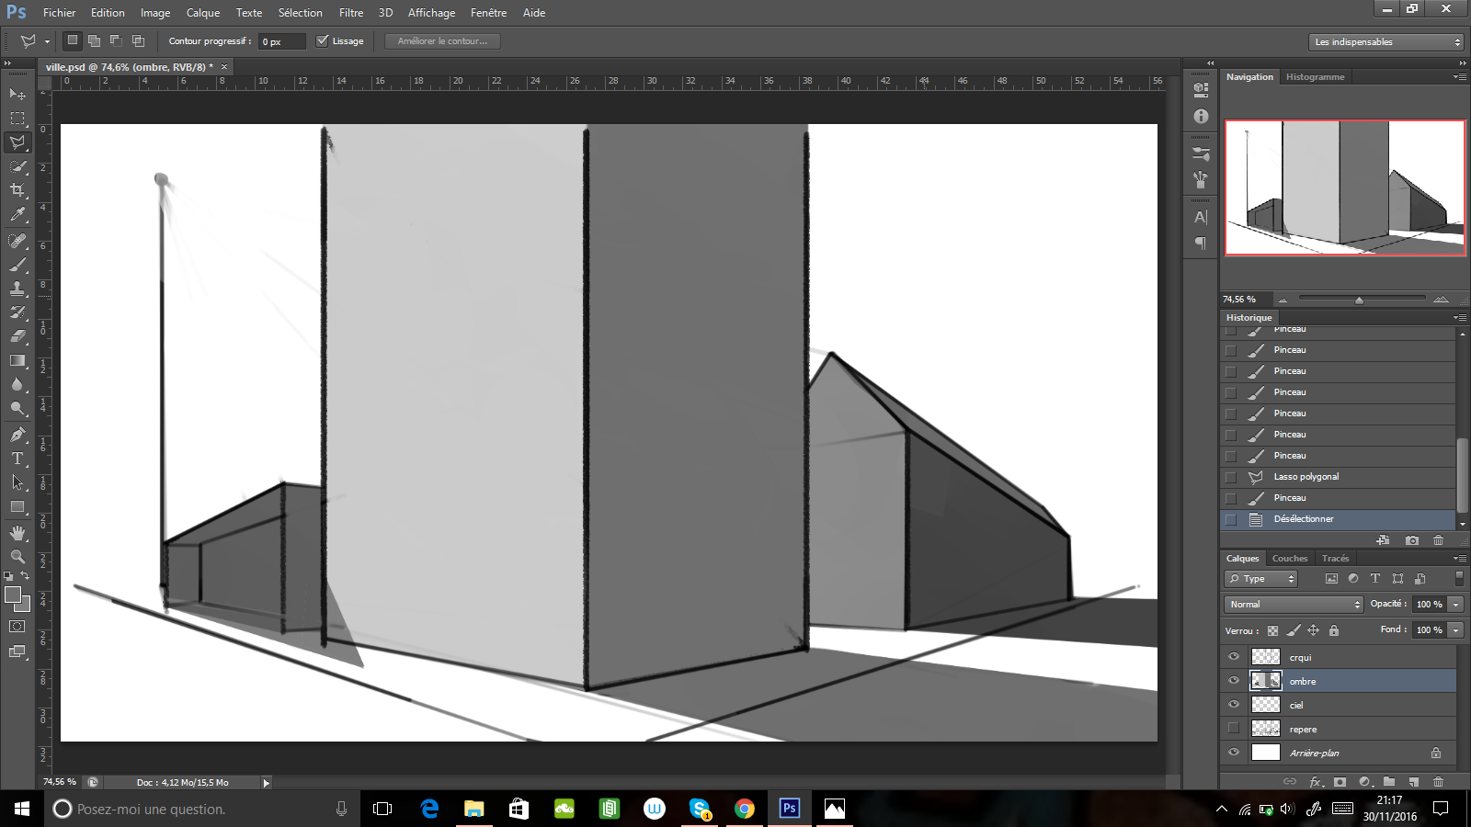Image resolution: width=1471 pixels, height=827 pixels.
Task: Open the Filtre menu
Action: pyautogui.click(x=350, y=12)
